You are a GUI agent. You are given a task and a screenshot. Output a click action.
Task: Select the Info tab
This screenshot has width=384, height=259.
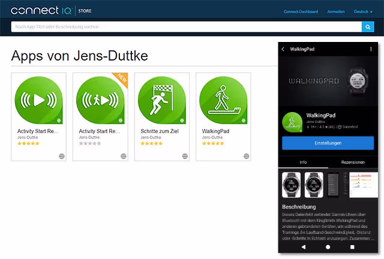point(304,162)
